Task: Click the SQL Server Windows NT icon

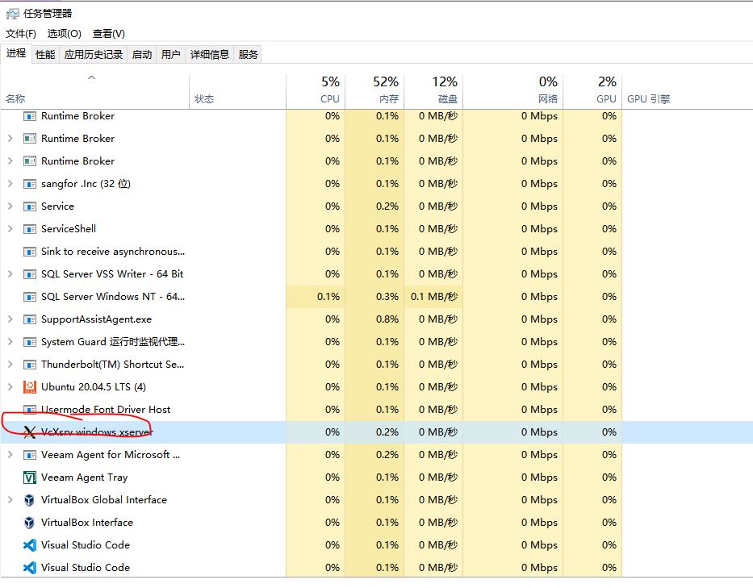Action: pos(30,297)
